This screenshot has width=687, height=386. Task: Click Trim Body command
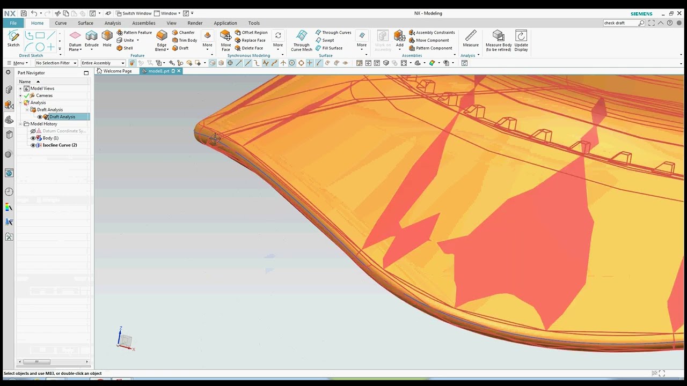(x=185, y=40)
